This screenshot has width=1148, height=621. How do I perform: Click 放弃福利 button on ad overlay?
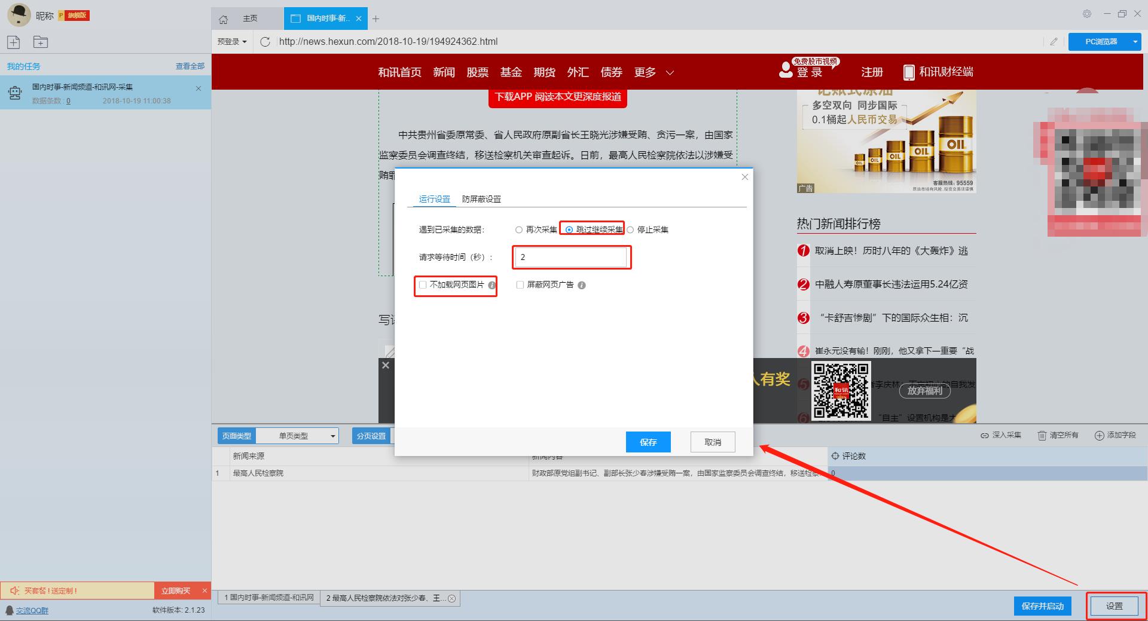tap(924, 391)
